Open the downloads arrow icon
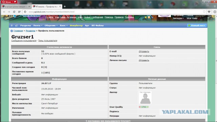 [215, 12]
